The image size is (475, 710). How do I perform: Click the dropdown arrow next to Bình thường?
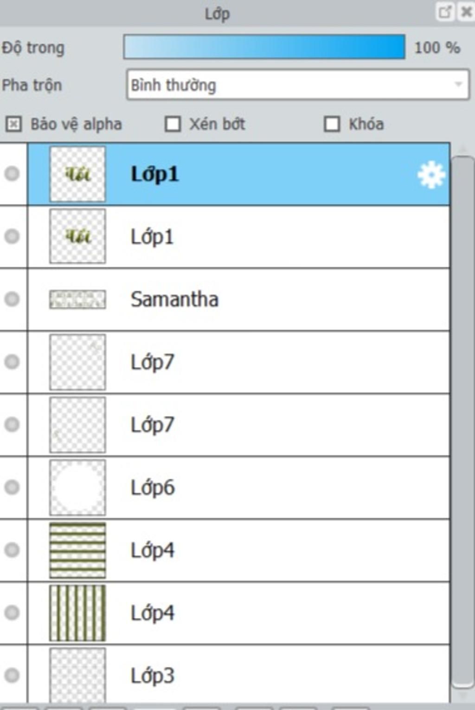pos(458,85)
